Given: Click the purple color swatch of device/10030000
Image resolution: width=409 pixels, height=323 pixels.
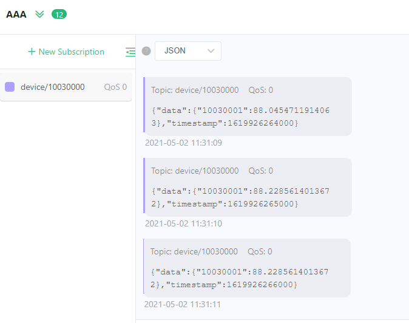Looking at the screenshot, I should click(10, 87).
